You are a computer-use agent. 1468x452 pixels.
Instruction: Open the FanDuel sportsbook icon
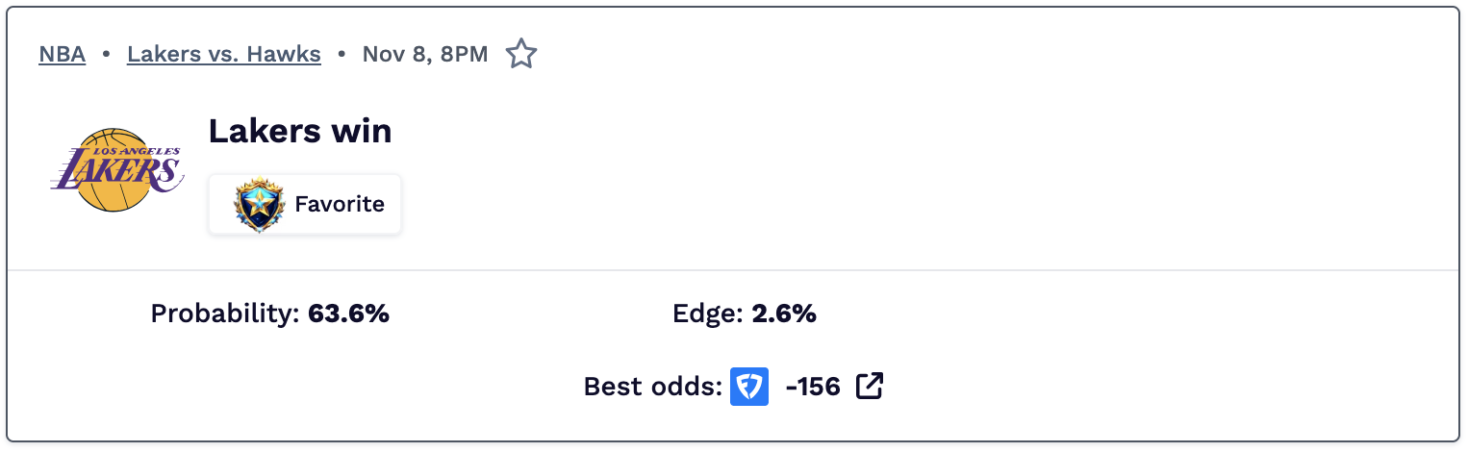[x=749, y=387]
